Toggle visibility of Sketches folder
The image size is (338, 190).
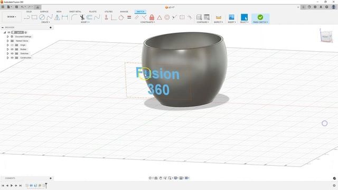(x=12, y=53)
